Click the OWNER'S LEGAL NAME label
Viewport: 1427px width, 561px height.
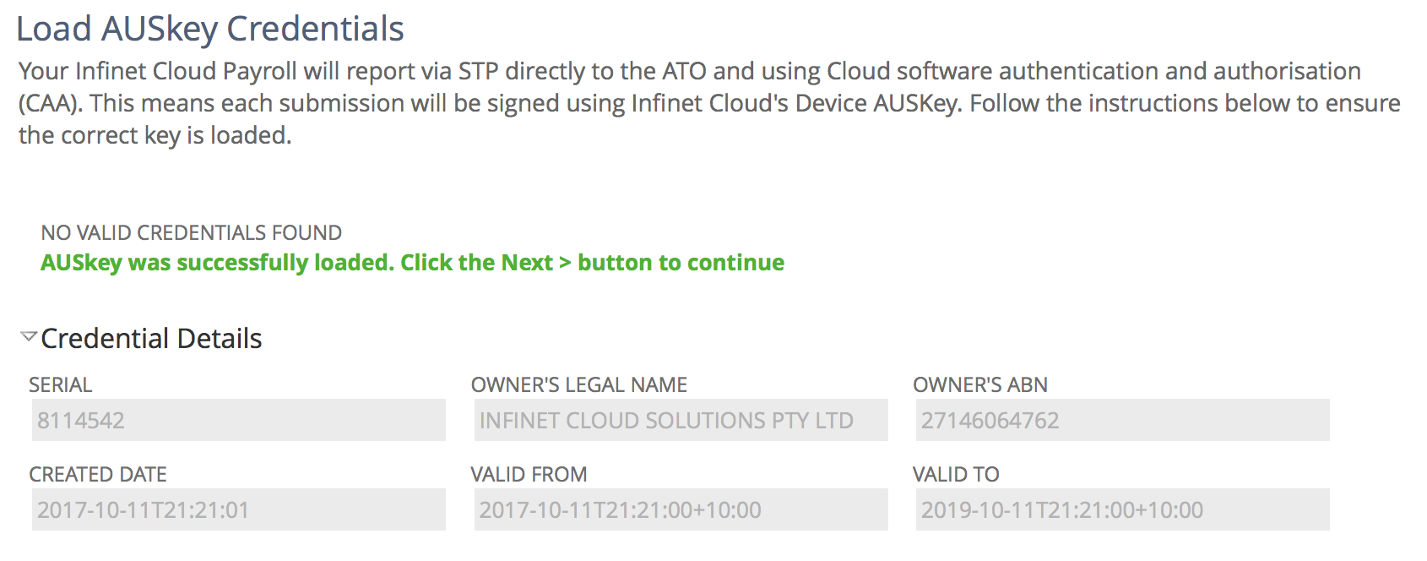pos(580,384)
